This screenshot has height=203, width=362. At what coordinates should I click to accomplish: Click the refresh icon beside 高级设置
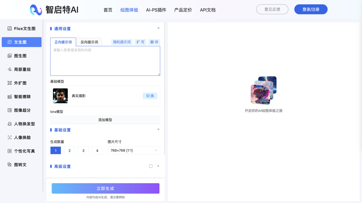tap(151, 166)
